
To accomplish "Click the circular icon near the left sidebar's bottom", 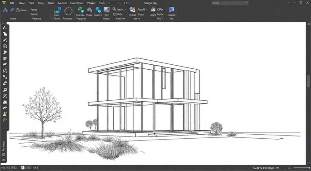I will coord(4,155).
